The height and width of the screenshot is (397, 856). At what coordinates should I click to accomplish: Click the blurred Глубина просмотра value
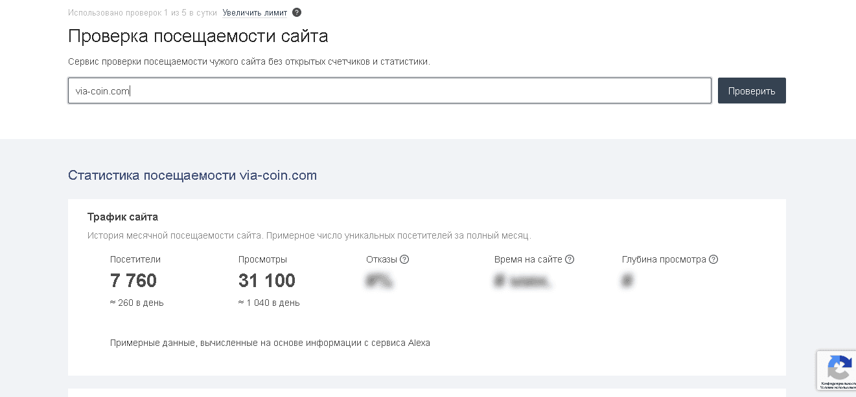[x=627, y=281]
